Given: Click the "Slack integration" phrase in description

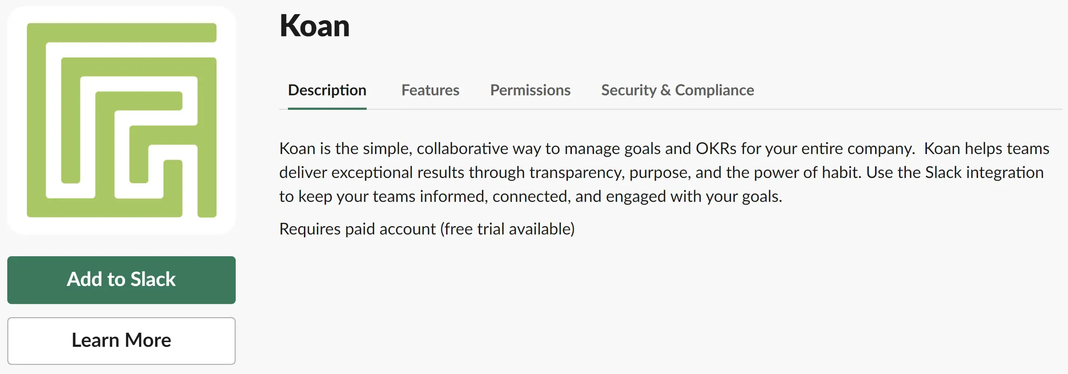Looking at the screenshot, I should pos(984,173).
